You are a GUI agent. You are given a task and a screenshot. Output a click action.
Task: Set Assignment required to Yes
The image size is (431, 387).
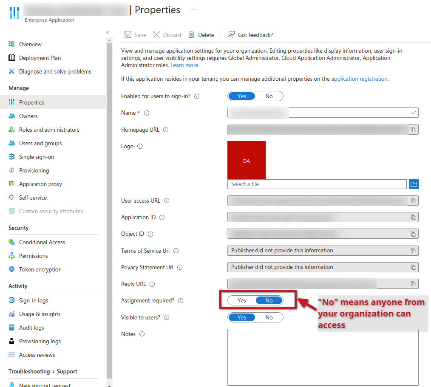[242, 300]
